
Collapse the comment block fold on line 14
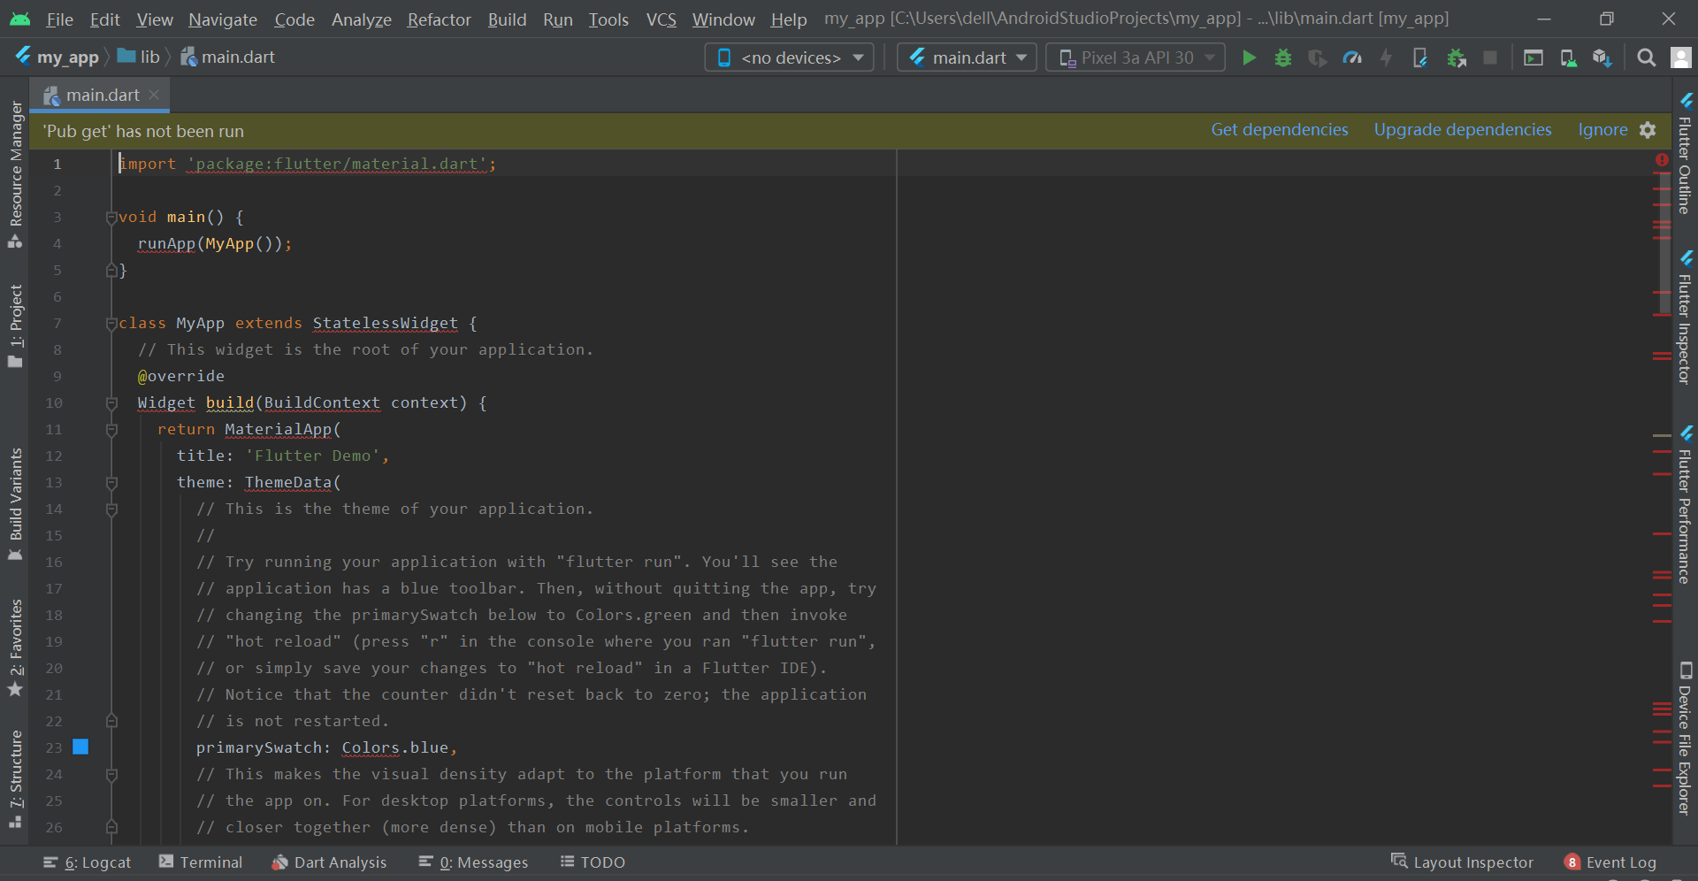[x=111, y=509]
